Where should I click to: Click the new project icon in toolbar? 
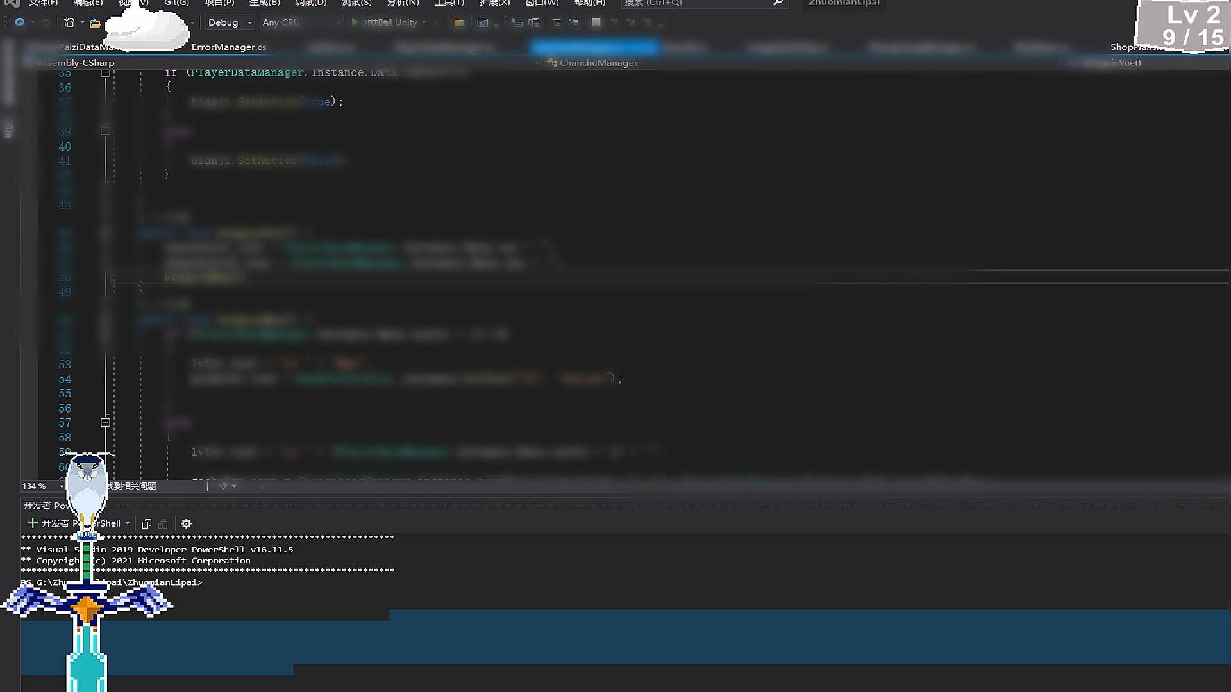[x=69, y=22]
